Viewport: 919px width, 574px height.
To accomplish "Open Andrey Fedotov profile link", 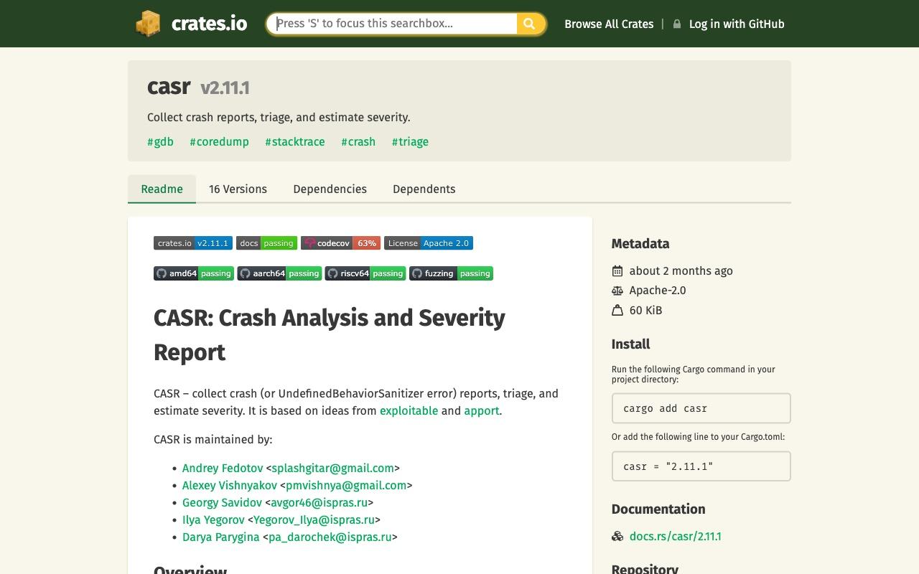I will (x=223, y=468).
